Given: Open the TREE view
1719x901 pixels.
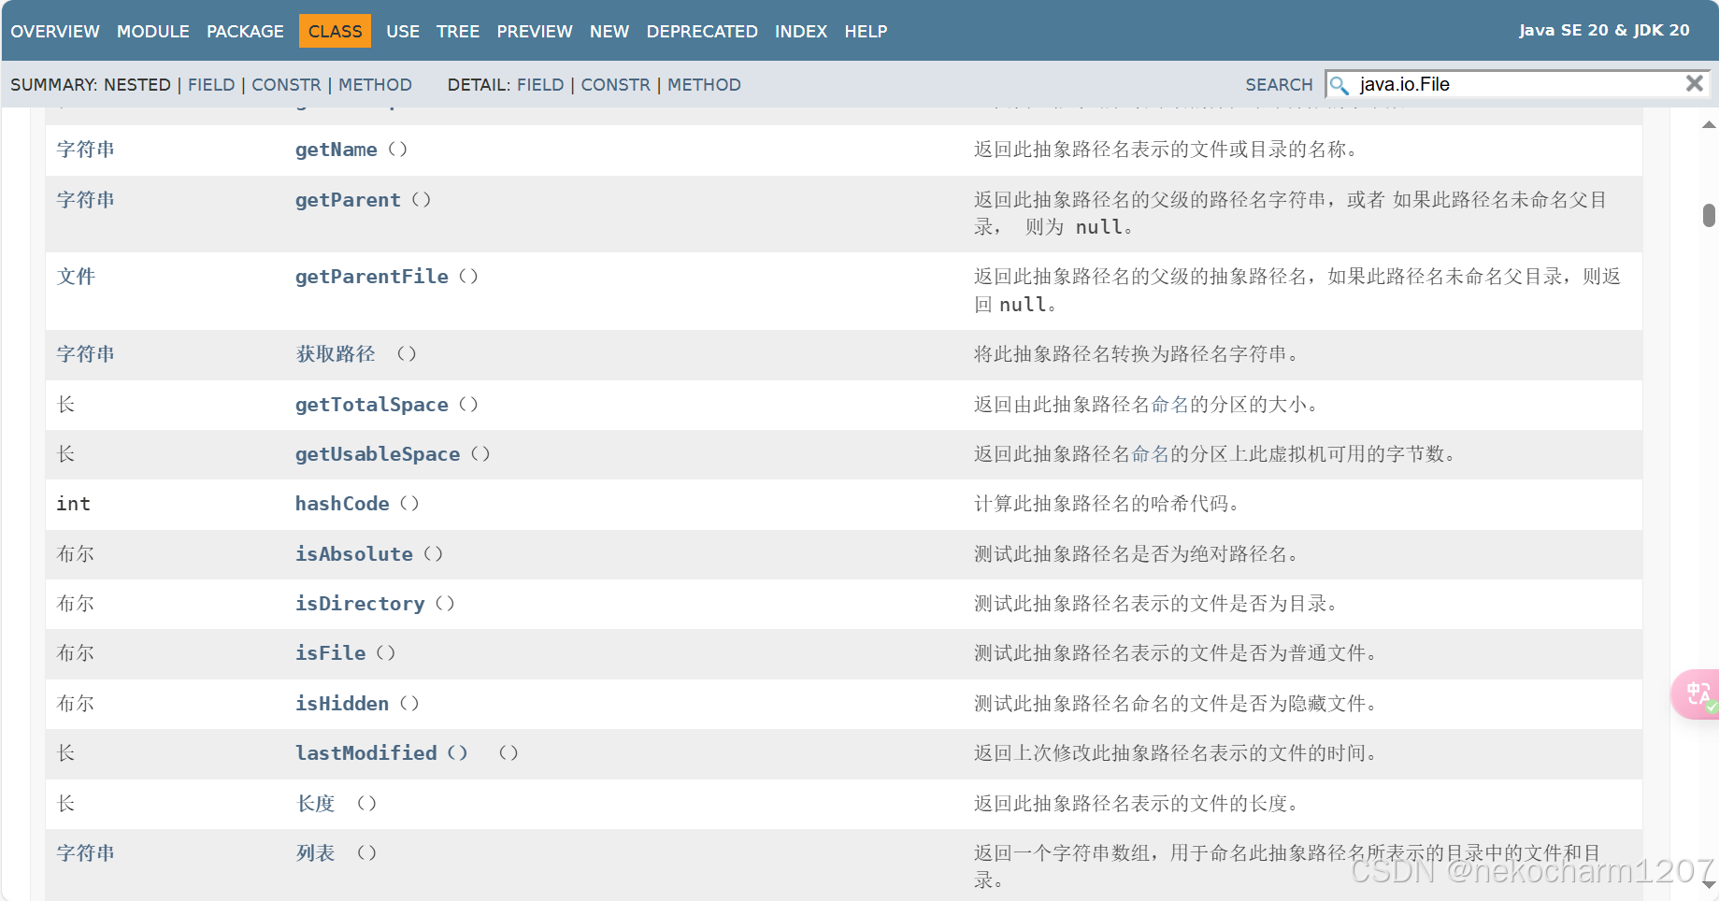Looking at the screenshot, I should click(458, 31).
